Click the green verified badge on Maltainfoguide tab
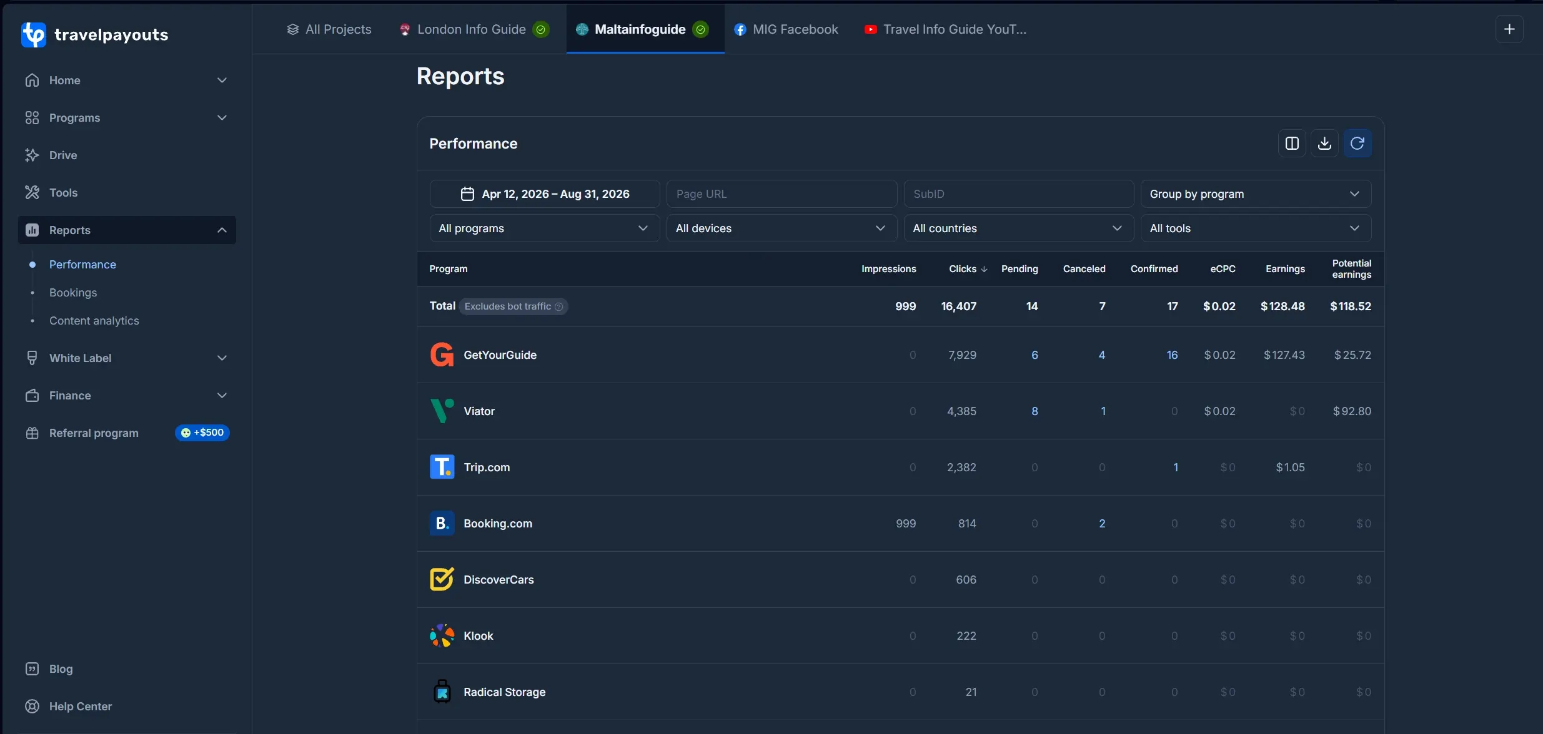Image resolution: width=1543 pixels, height=734 pixels. pos(701,29)
